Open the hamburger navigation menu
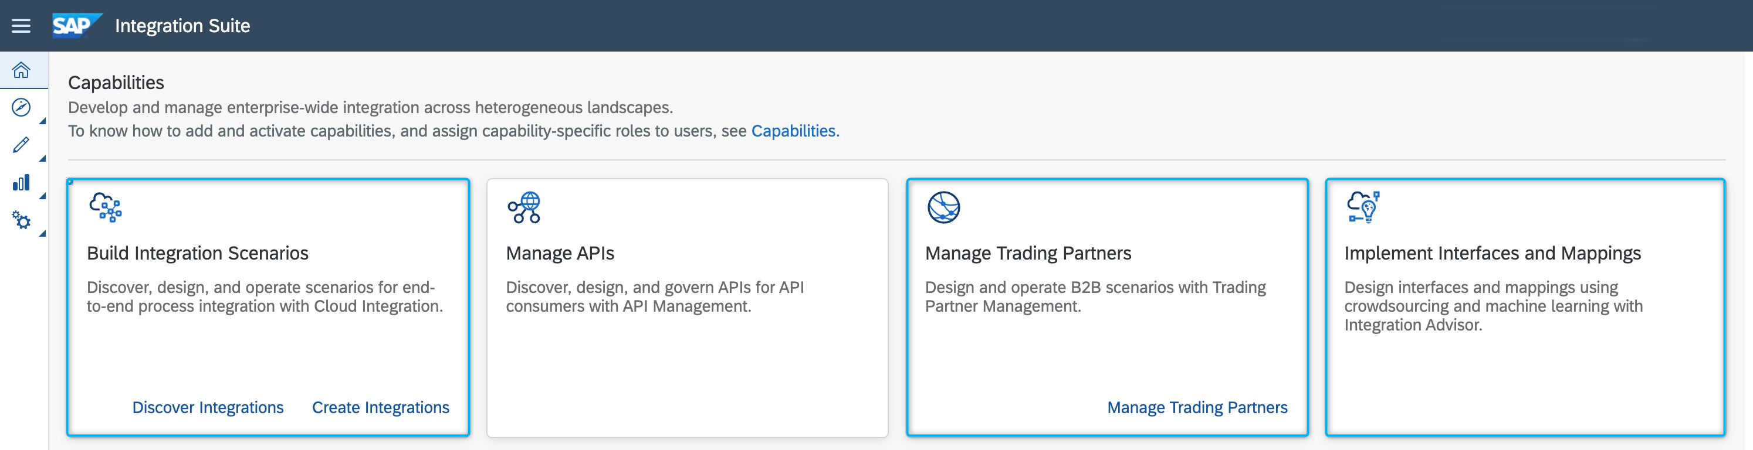Viewport: 1753px width, 450px height. point(21,26)
